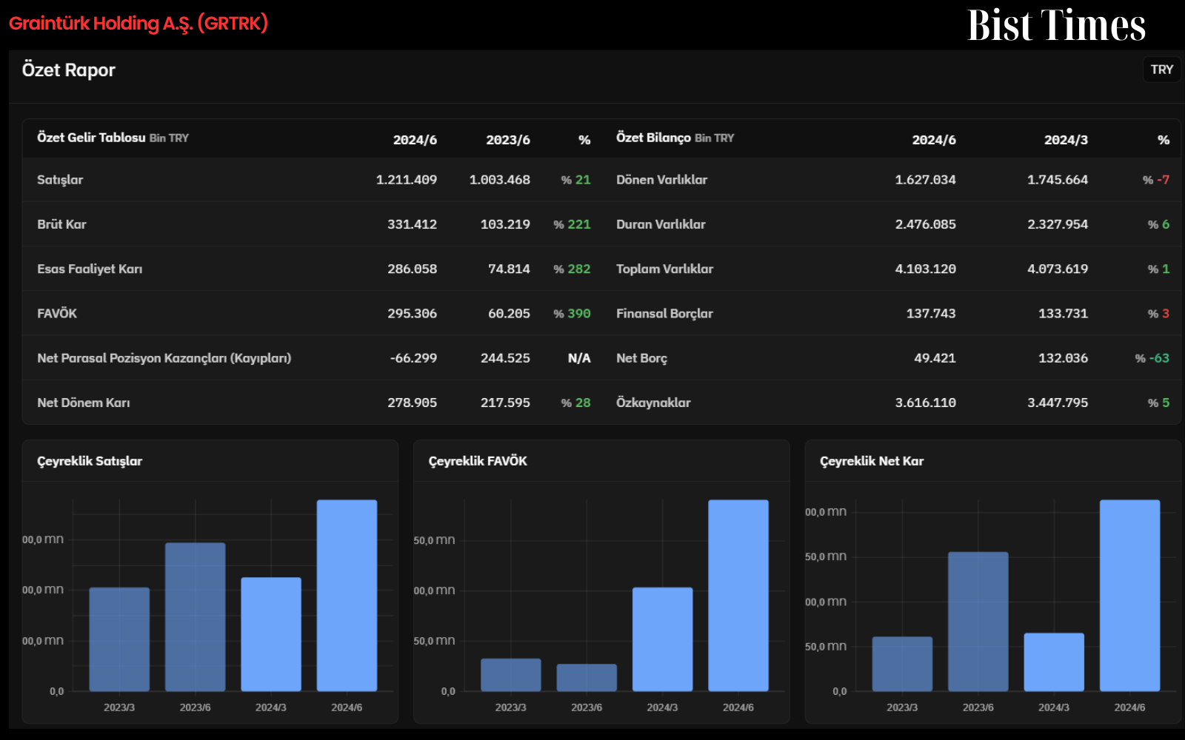Click the Özkaynaklar label
Viewport: 1185px width, 740px height.
(653, 403)
